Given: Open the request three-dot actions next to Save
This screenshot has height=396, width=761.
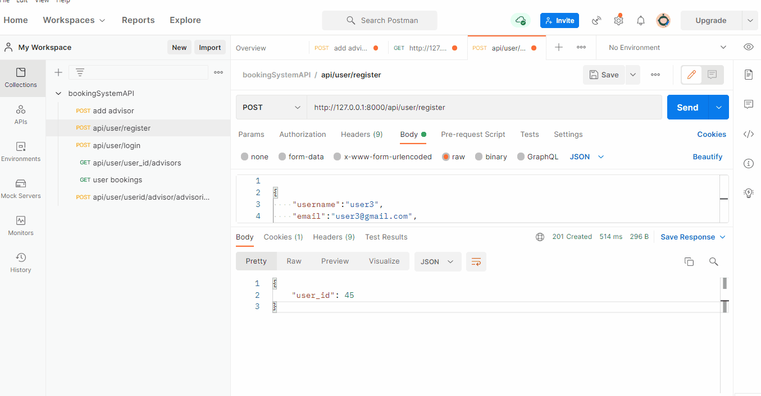Looking at the screenshot, I should (x=655, y=75).
